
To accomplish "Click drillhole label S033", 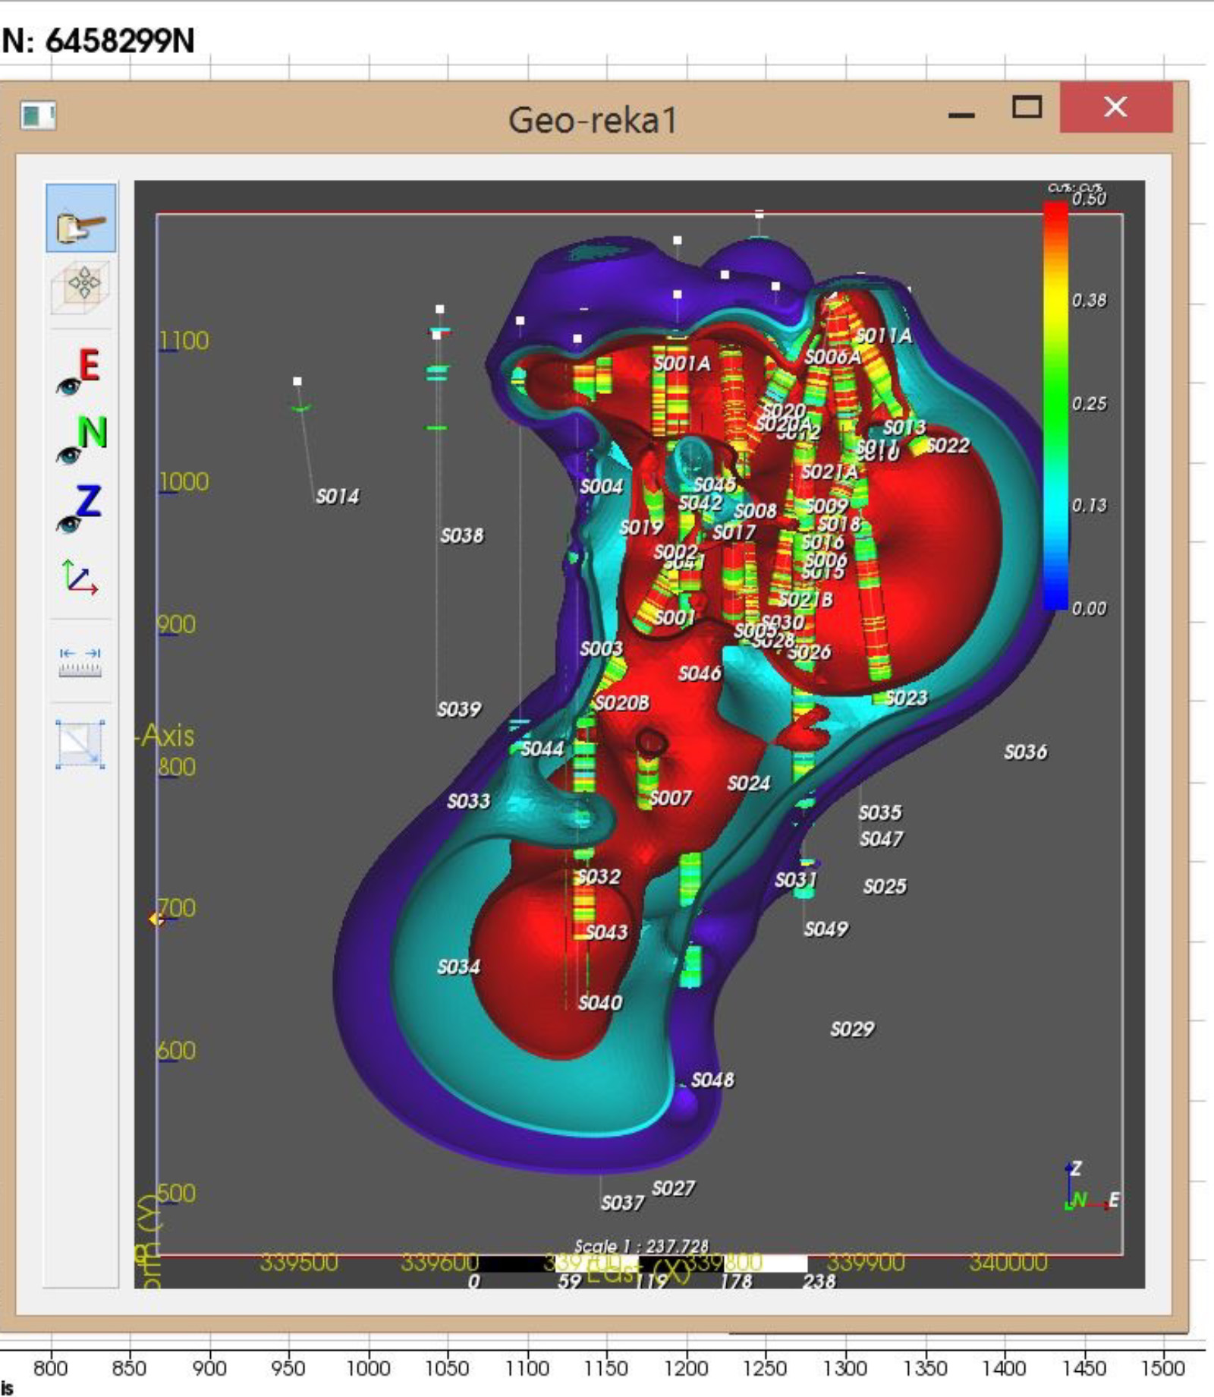I will [x=468, y=801].
